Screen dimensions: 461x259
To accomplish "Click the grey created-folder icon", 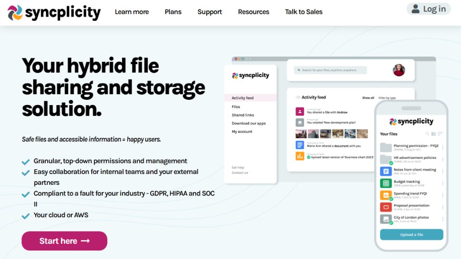I will click(x=299, y=122).
